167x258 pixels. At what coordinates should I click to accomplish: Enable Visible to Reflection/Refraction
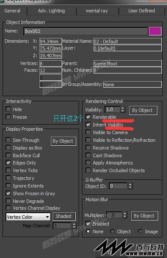point(88,140)
